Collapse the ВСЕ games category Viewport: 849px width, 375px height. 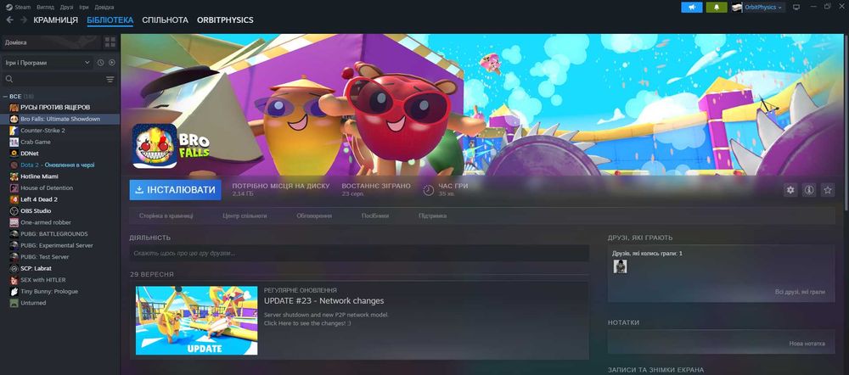pos(5,97)
